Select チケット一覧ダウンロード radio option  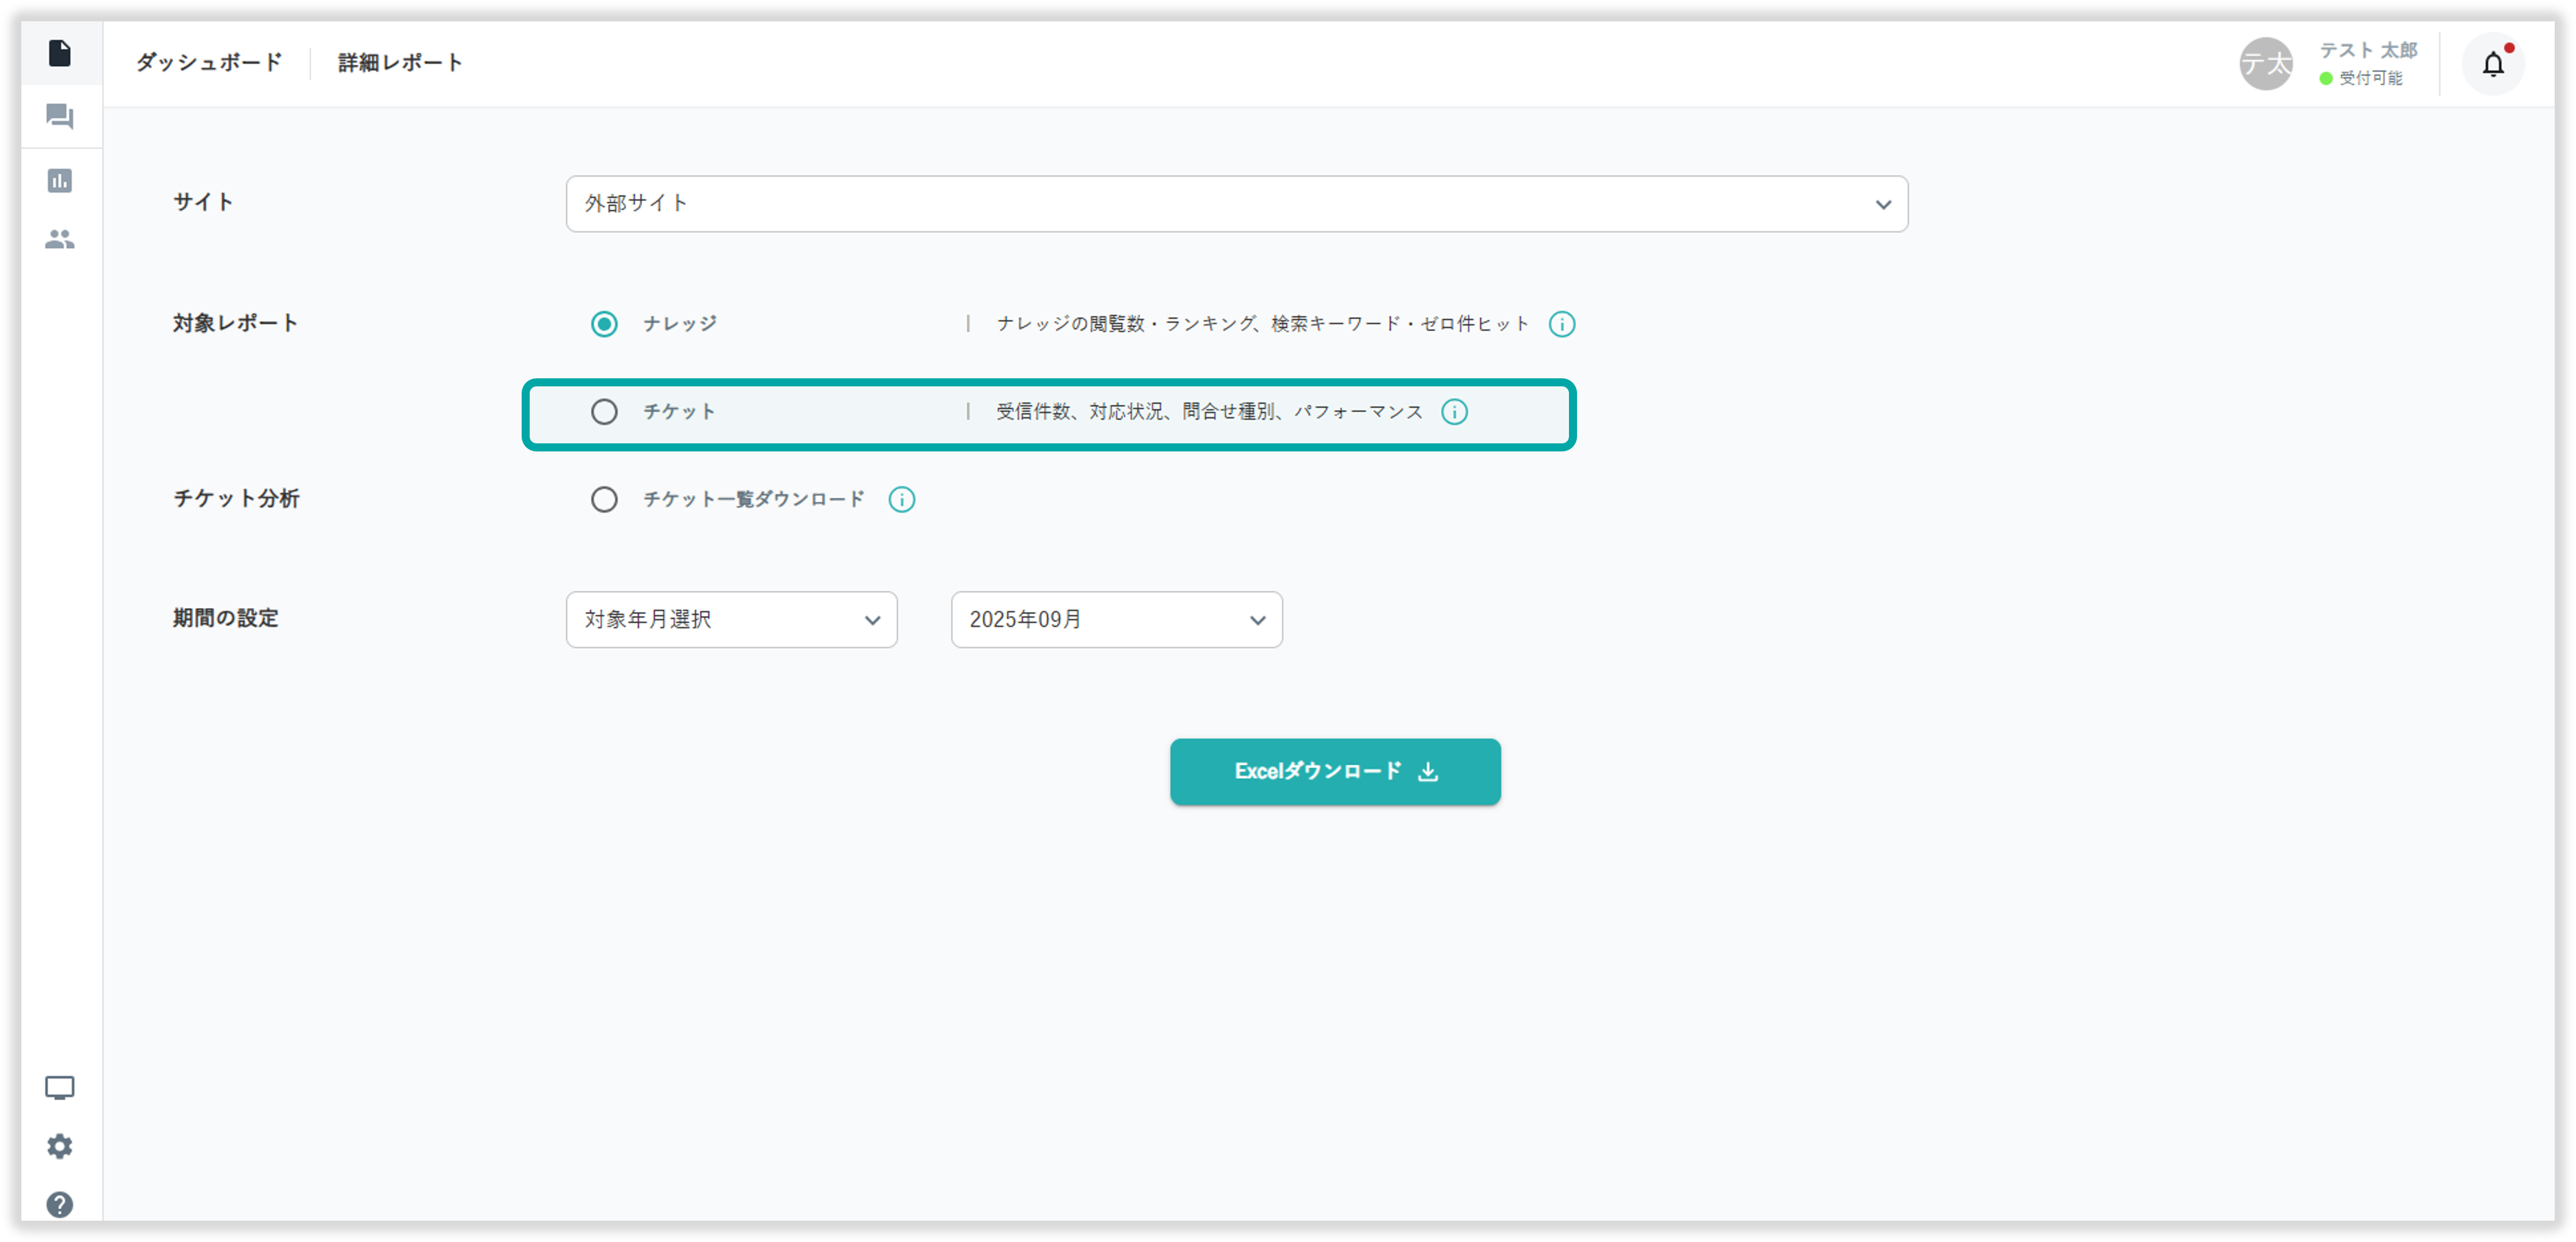tap(604, 499)
